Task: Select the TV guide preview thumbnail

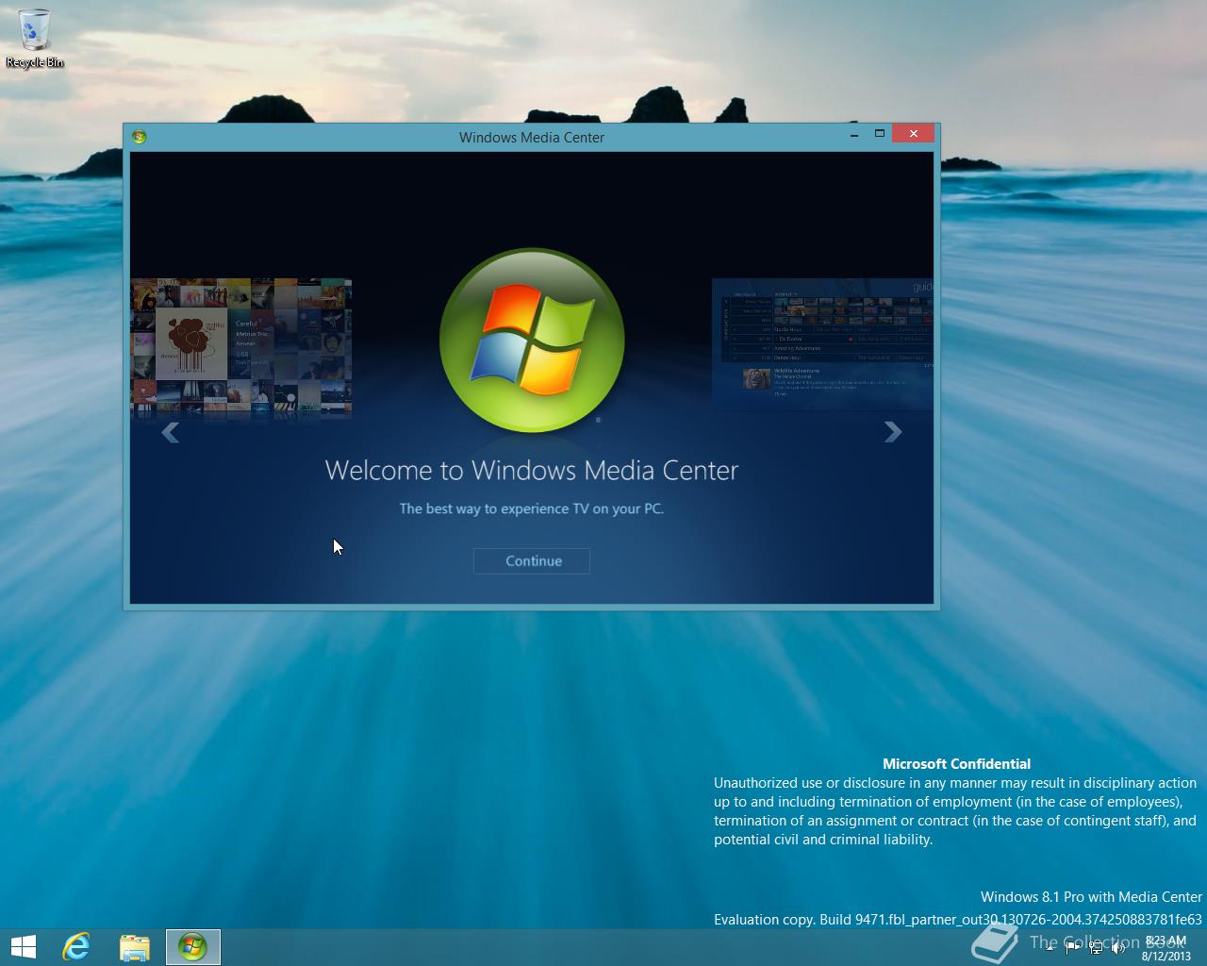Action: (822, 343)
